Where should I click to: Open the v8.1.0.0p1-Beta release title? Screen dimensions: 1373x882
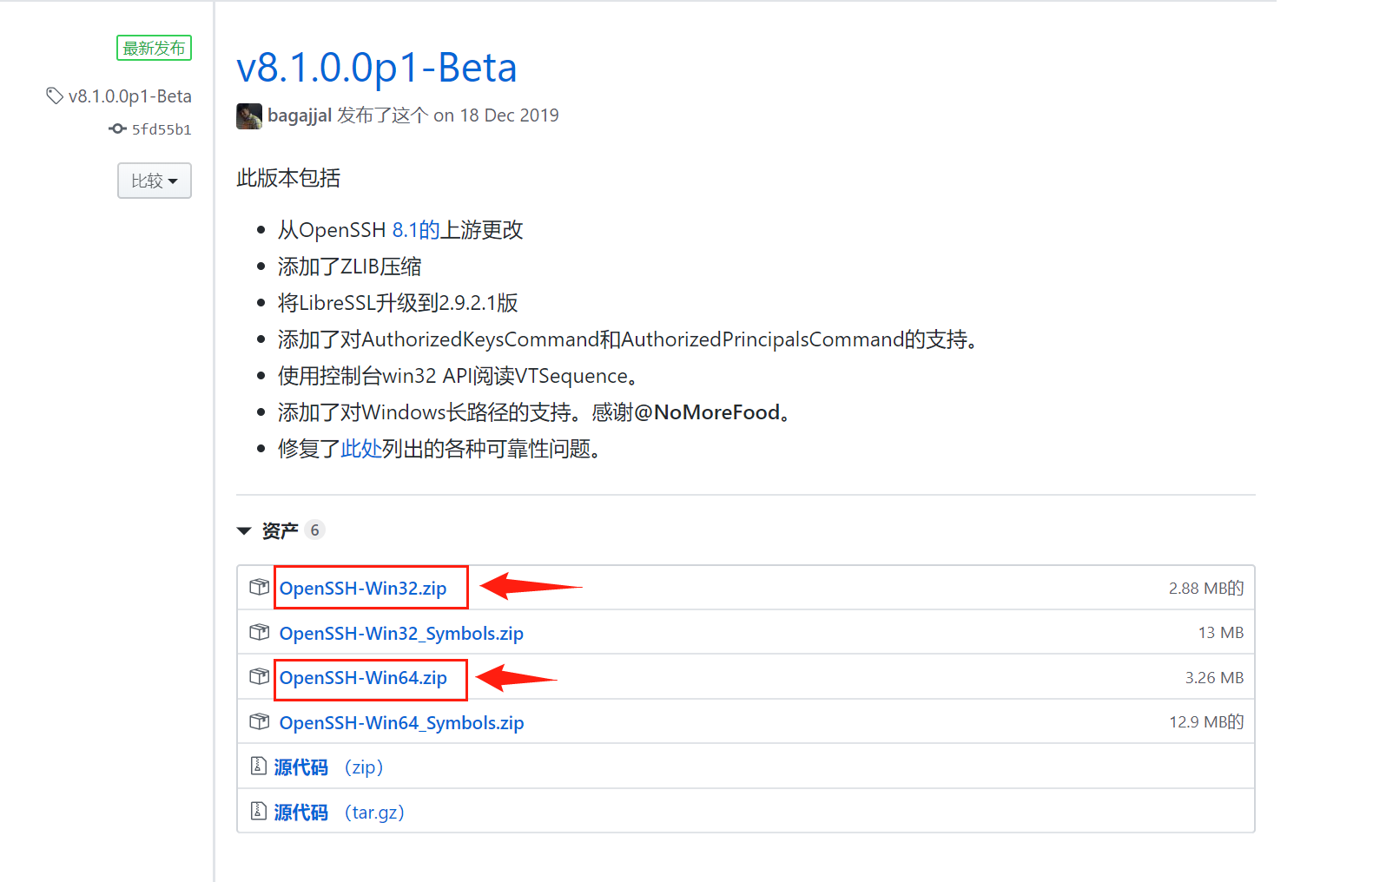pyautogui.click(x=377, y=68)
